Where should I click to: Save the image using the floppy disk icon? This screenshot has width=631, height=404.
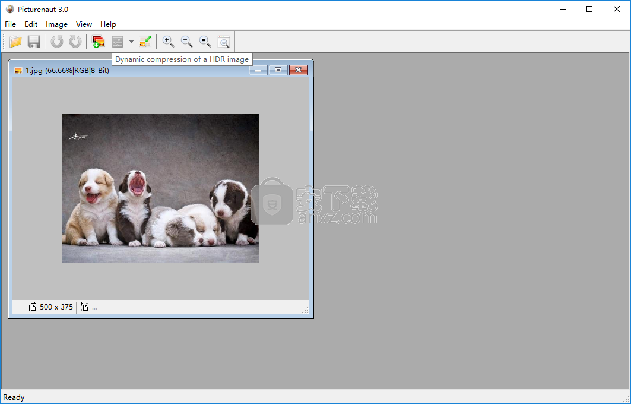click(34, 42)
